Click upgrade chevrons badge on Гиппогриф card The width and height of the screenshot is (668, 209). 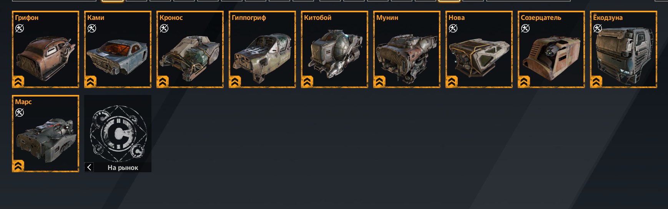coord(235,82)
